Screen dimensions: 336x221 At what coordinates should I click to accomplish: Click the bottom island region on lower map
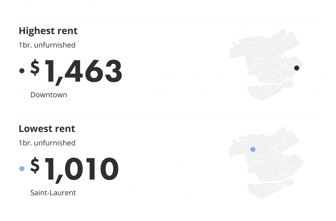pyautogui.click(x=257, y=191)
